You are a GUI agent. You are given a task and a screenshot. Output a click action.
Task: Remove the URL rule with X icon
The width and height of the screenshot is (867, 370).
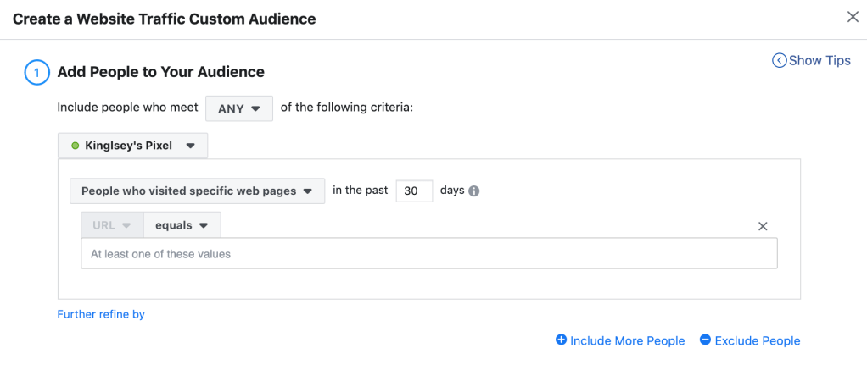tap(762, 226)
